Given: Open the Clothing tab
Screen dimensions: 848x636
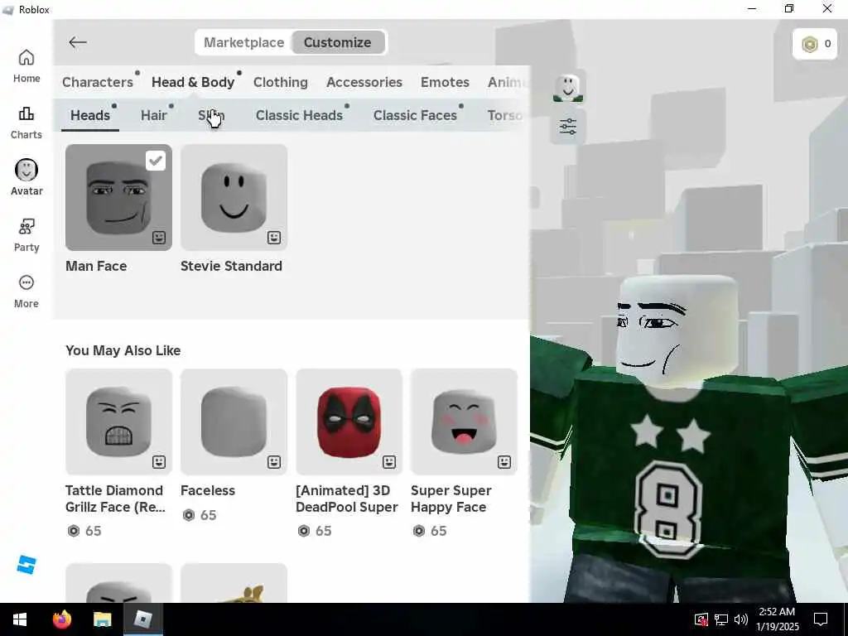Looking at the screenshot, I should pos(281,82).
